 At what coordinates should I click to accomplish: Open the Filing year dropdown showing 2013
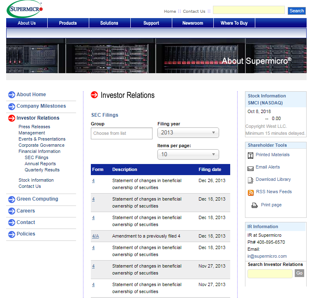(x=188, y=132)
